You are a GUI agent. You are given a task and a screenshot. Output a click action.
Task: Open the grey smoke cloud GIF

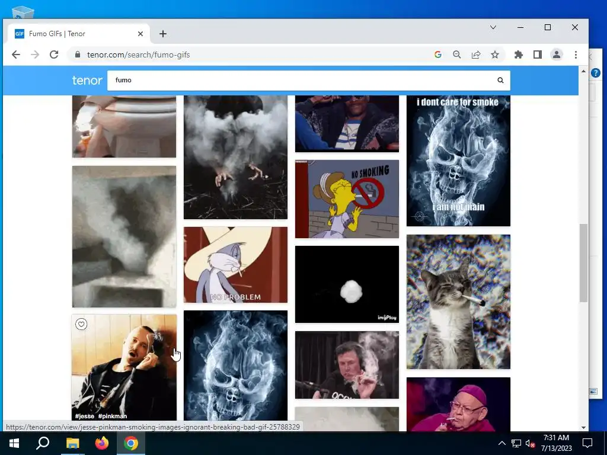[124, 237]
